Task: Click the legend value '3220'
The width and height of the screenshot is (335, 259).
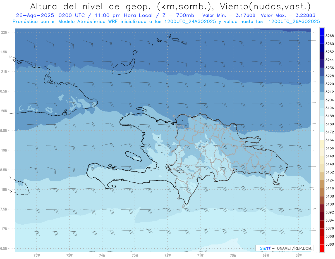Action: click(x=330, y=84)
